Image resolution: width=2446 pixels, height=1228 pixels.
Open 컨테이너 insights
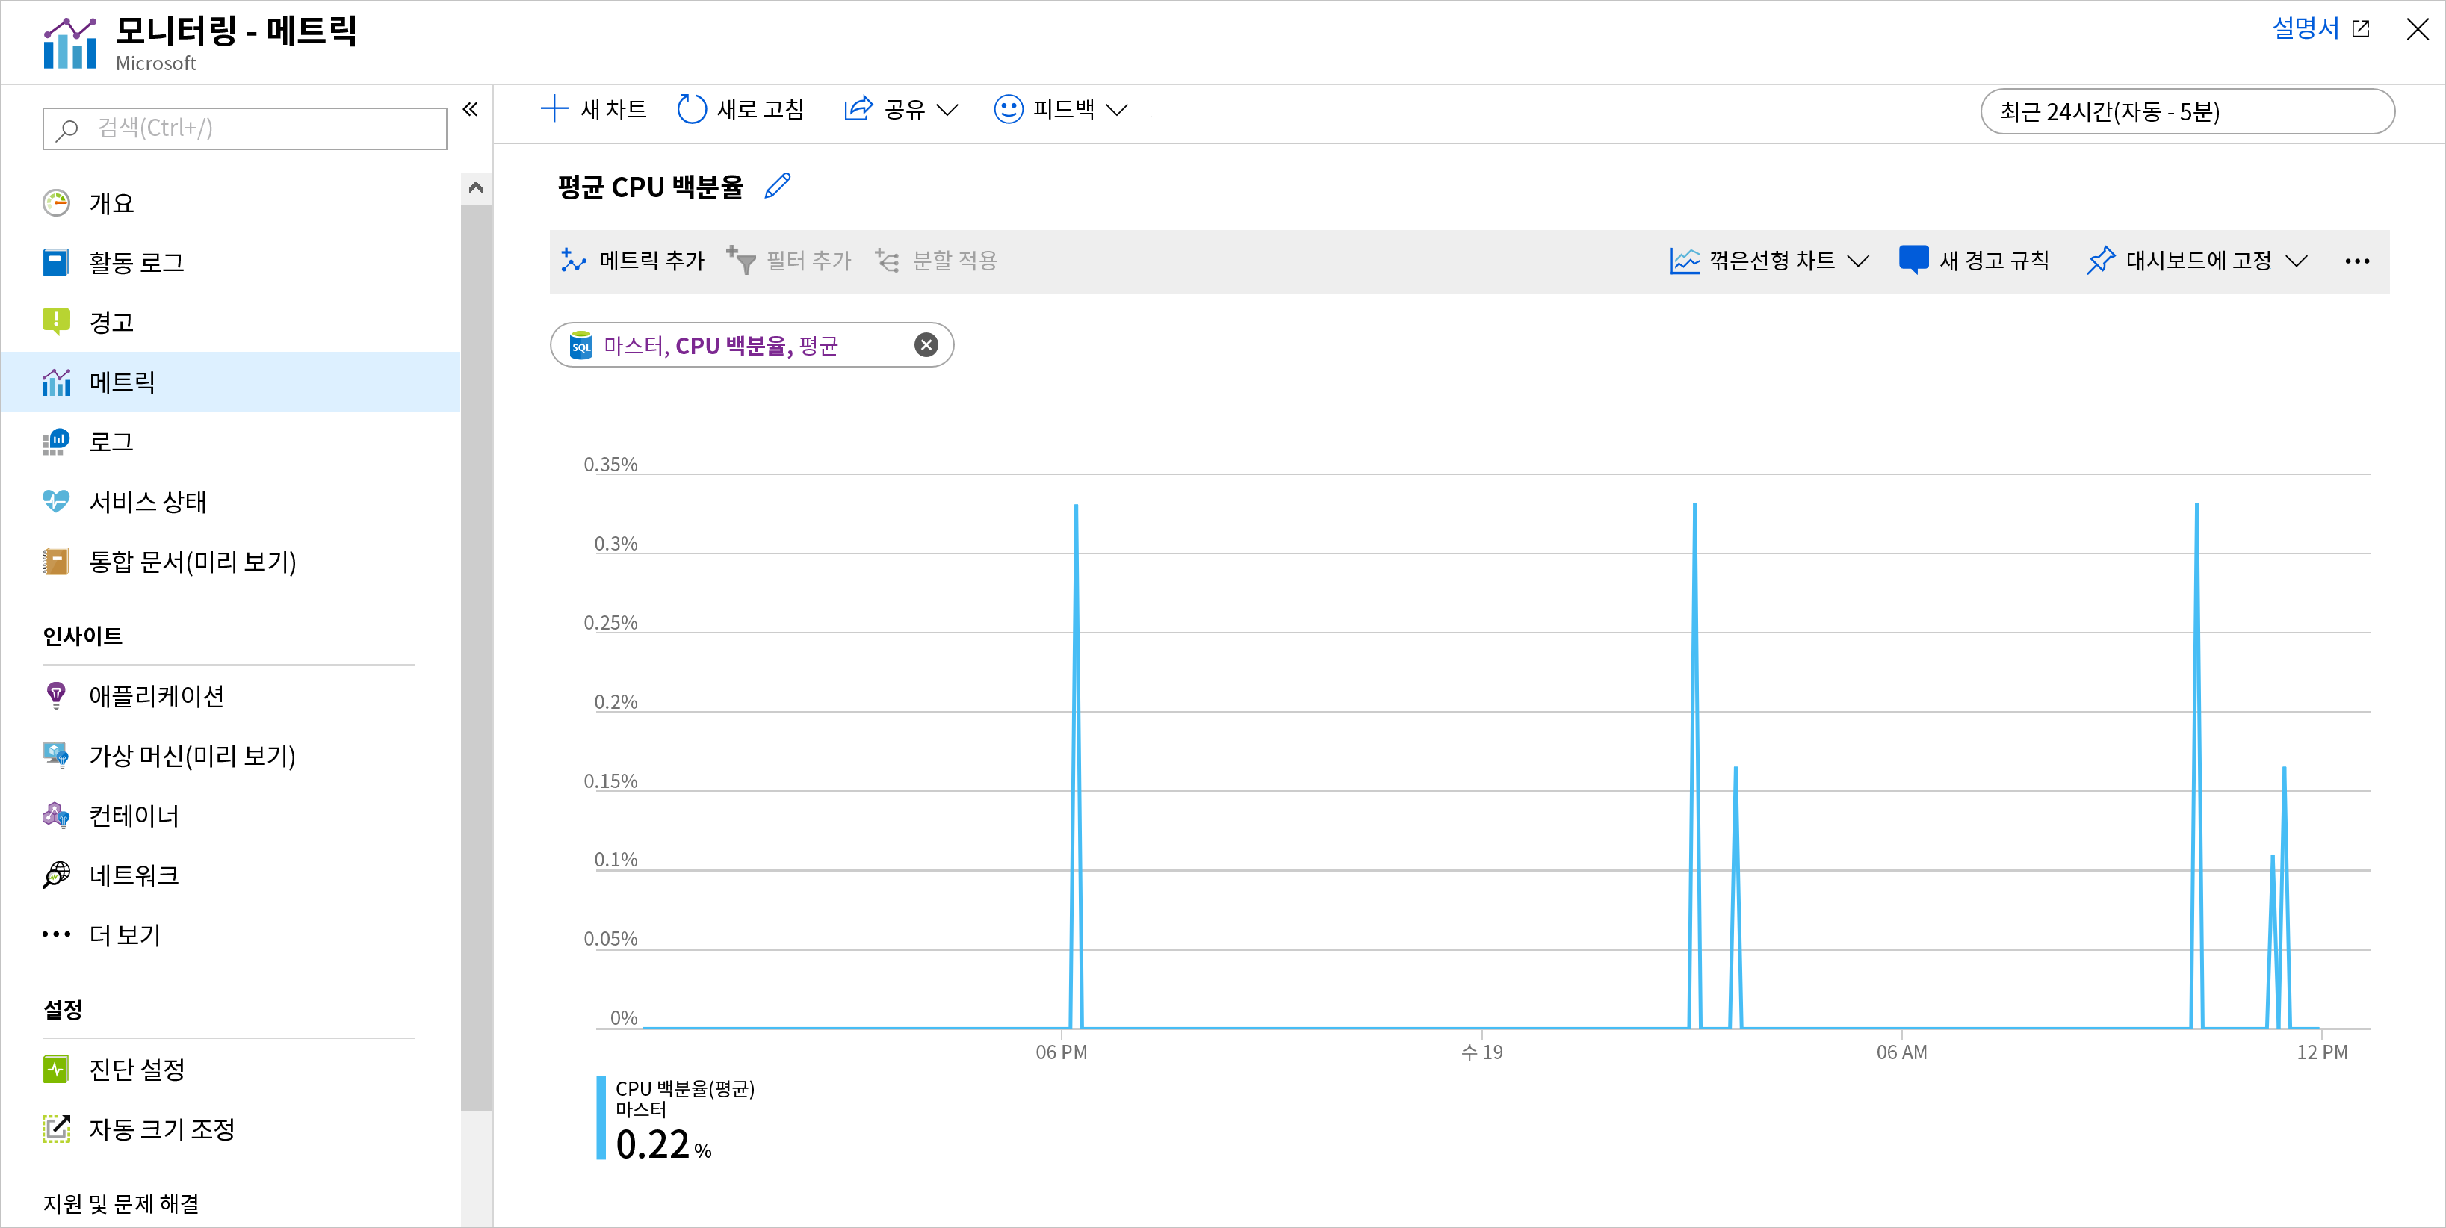[230, 815]
